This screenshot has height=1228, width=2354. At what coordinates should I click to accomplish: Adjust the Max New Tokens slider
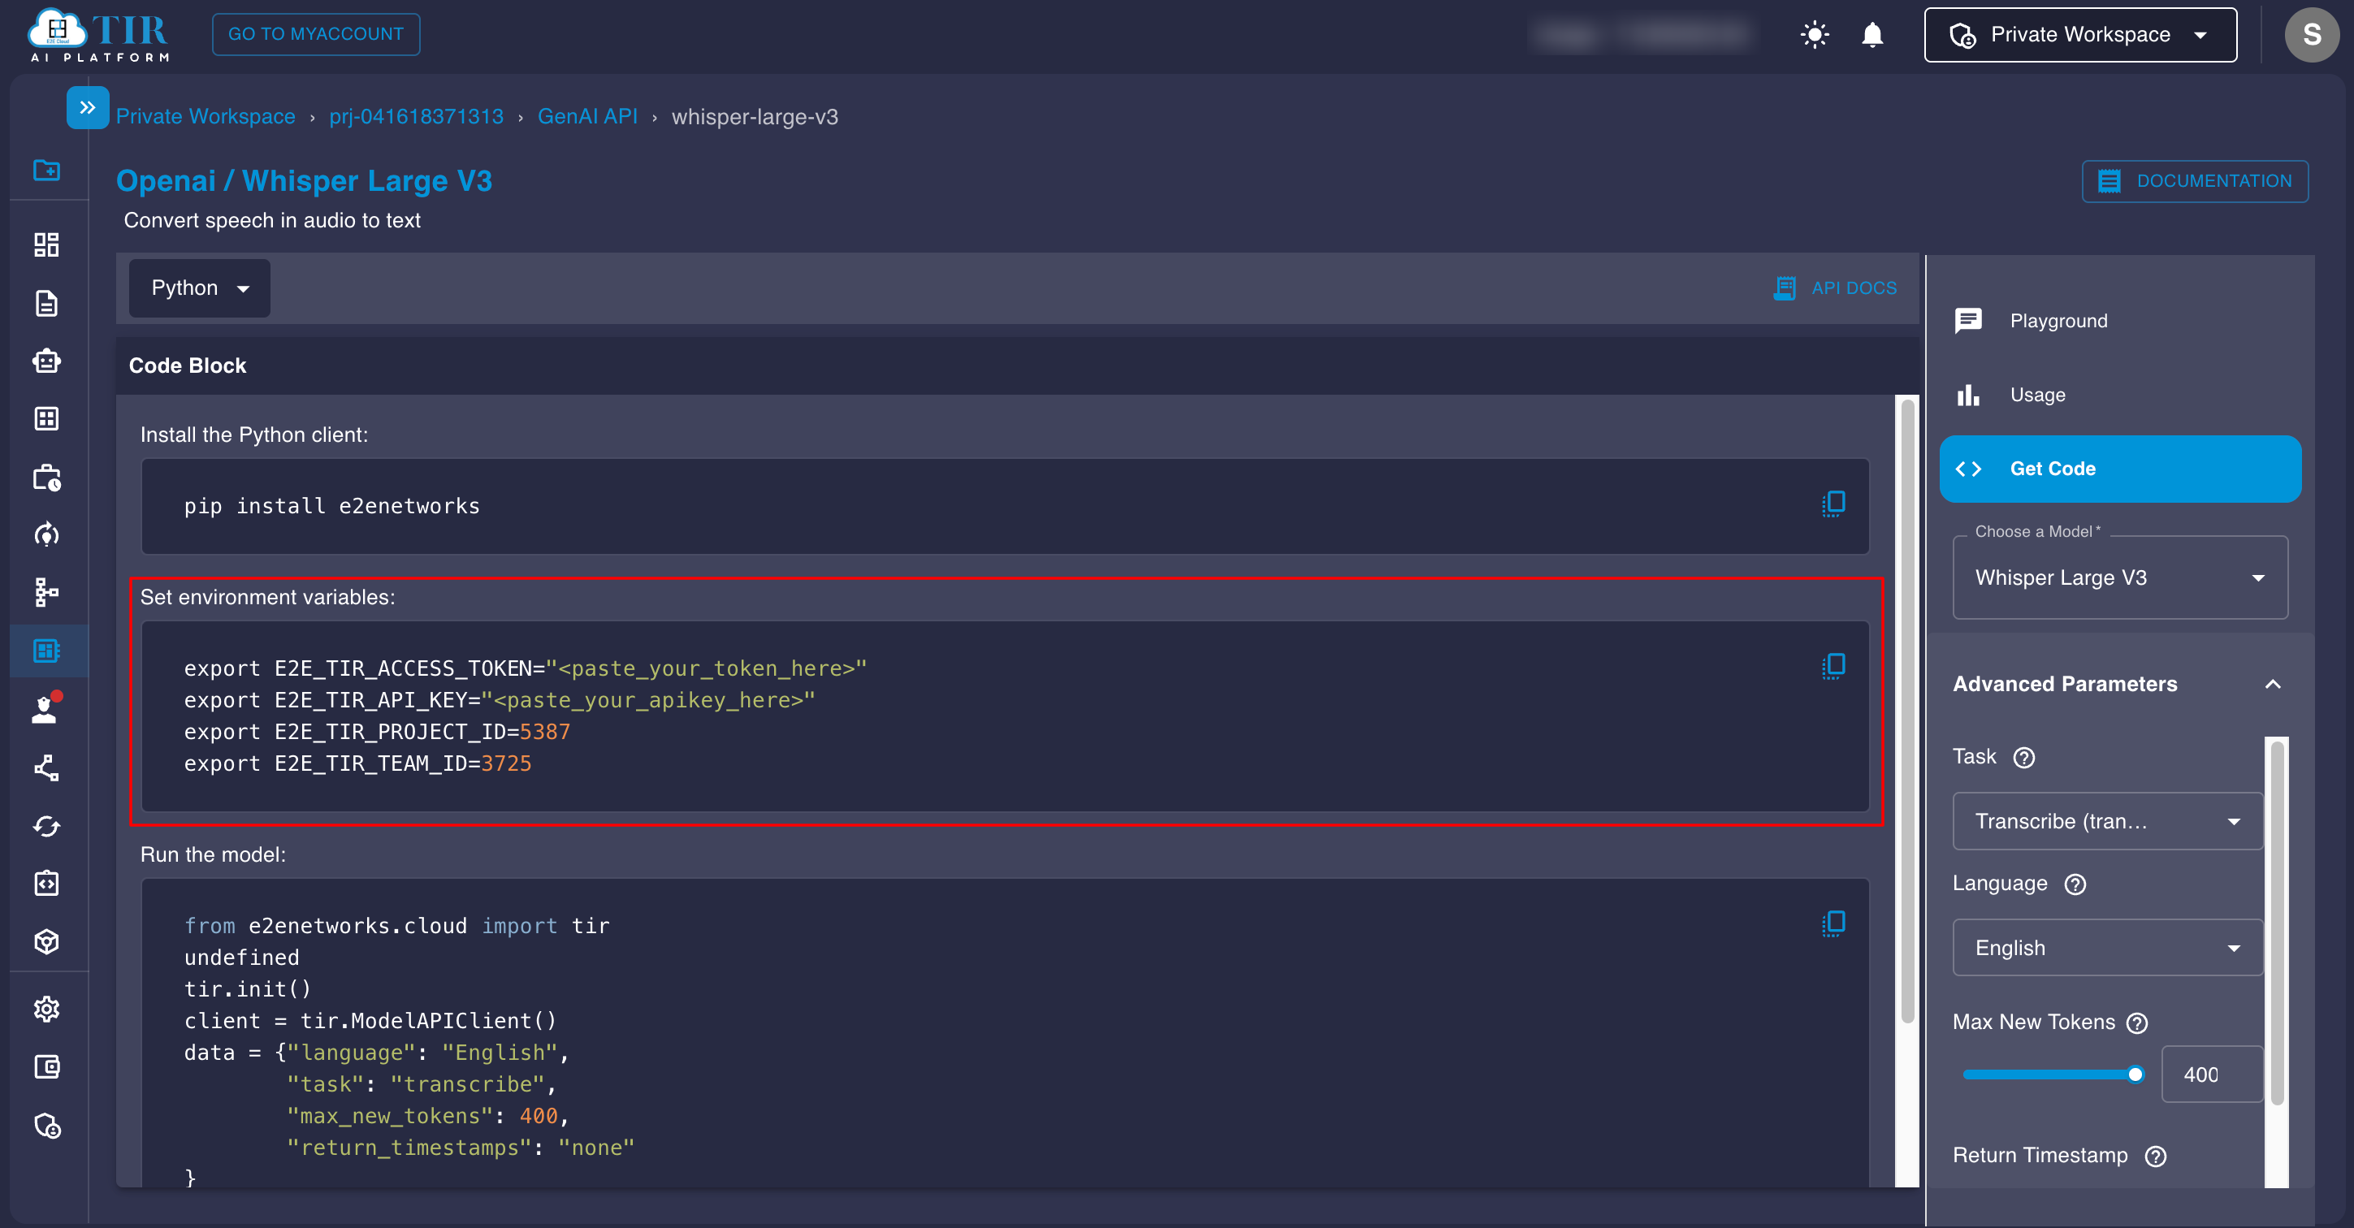coord(2053,1074)
